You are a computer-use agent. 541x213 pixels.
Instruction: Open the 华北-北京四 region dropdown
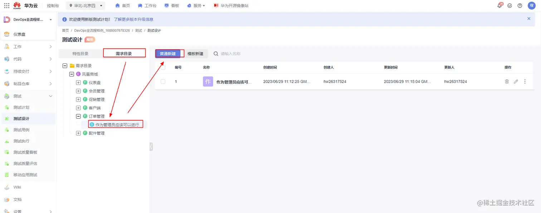coord(86,6)
